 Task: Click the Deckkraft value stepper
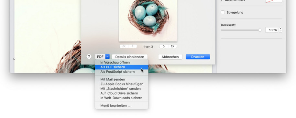(x=280, y=30)
